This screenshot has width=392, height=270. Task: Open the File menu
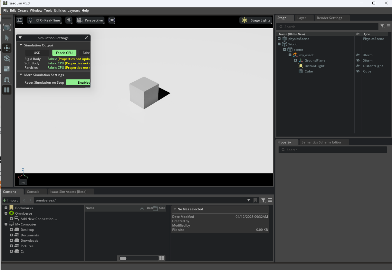[6, 11]
